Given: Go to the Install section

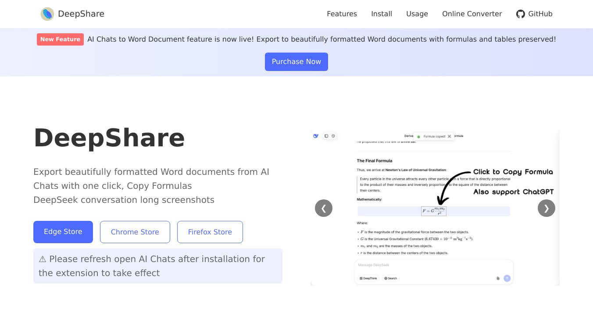Looking at the screenshot, I should click(382, 14).
